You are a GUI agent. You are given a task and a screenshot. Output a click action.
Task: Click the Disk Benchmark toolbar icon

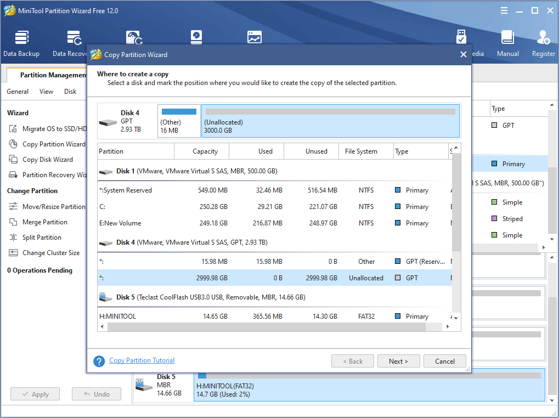point(196,37)
